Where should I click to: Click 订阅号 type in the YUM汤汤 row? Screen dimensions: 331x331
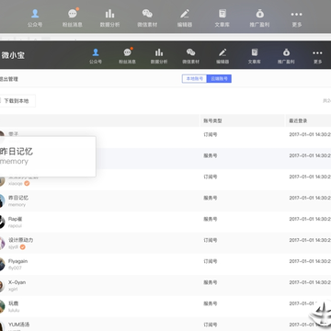(x=211, y=325)
